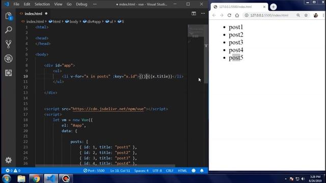Open the screen recorder taskbar icon
The height and width of the screenshot is (183, 326).
coord(66,178)
